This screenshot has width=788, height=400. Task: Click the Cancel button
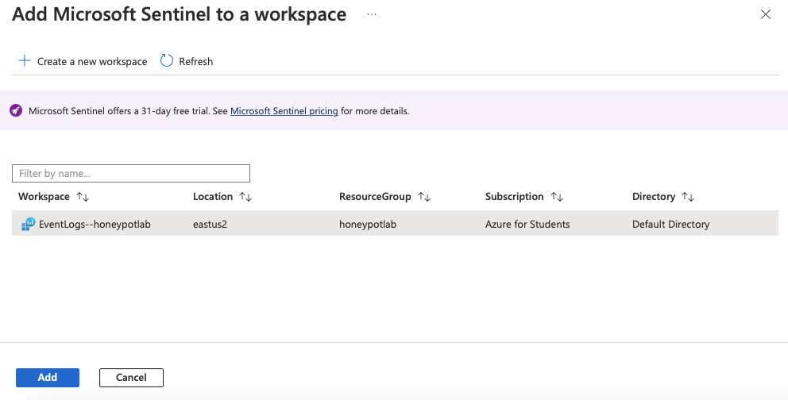pyautogui.click(x=131, y=378)
